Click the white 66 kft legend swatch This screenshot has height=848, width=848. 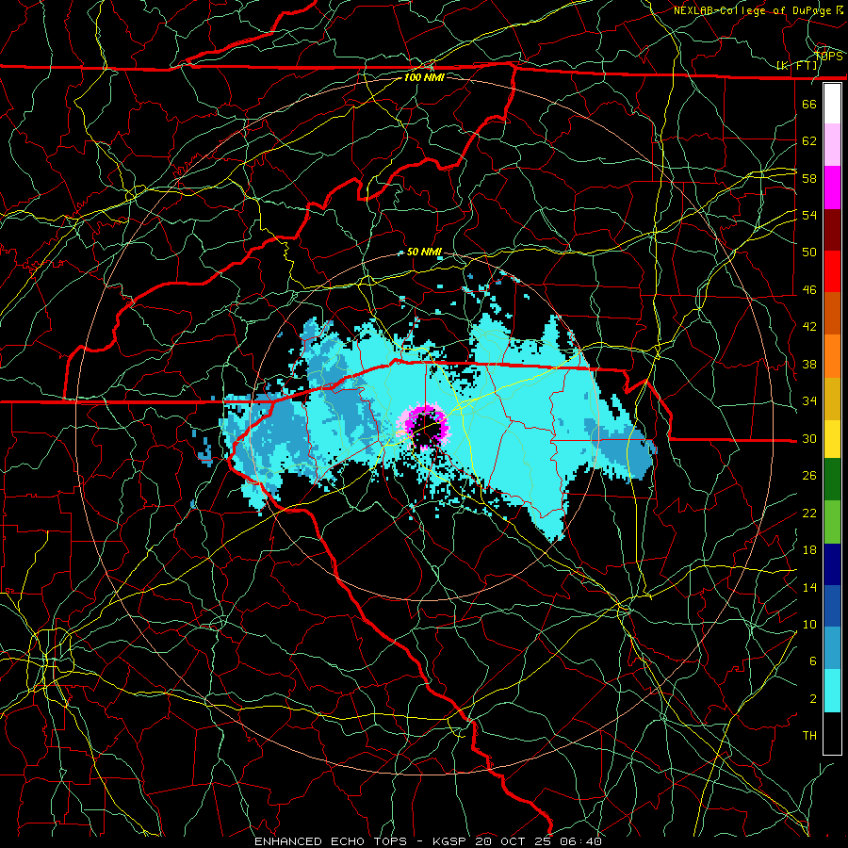[832, 104]
